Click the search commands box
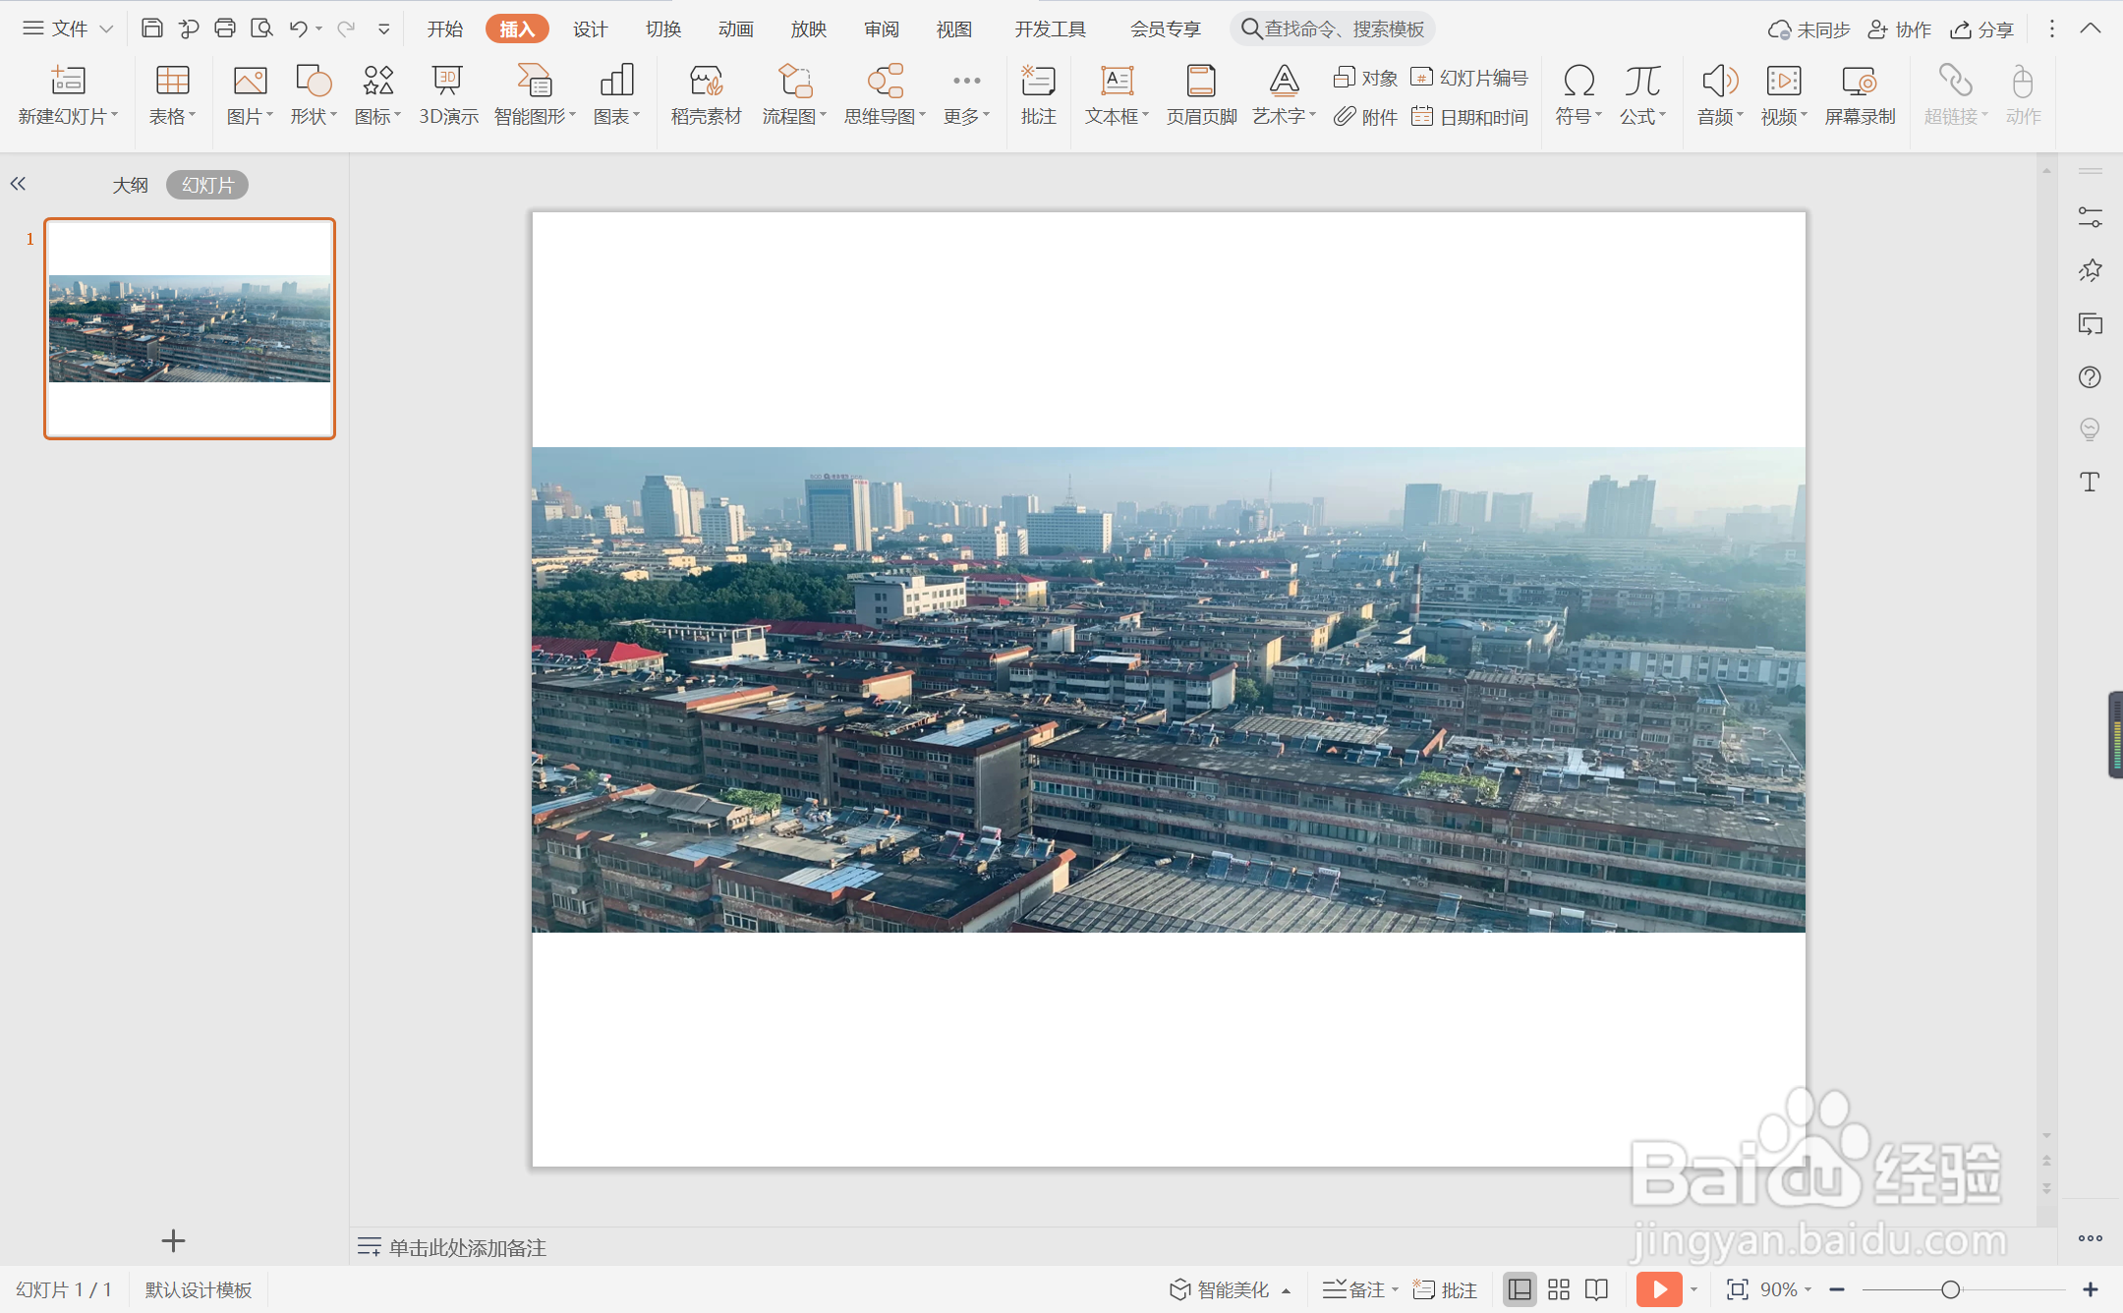 (x=1333, y=29)
